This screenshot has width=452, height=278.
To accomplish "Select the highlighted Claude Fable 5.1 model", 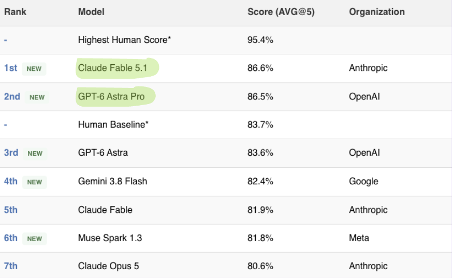I will point(113,68).
